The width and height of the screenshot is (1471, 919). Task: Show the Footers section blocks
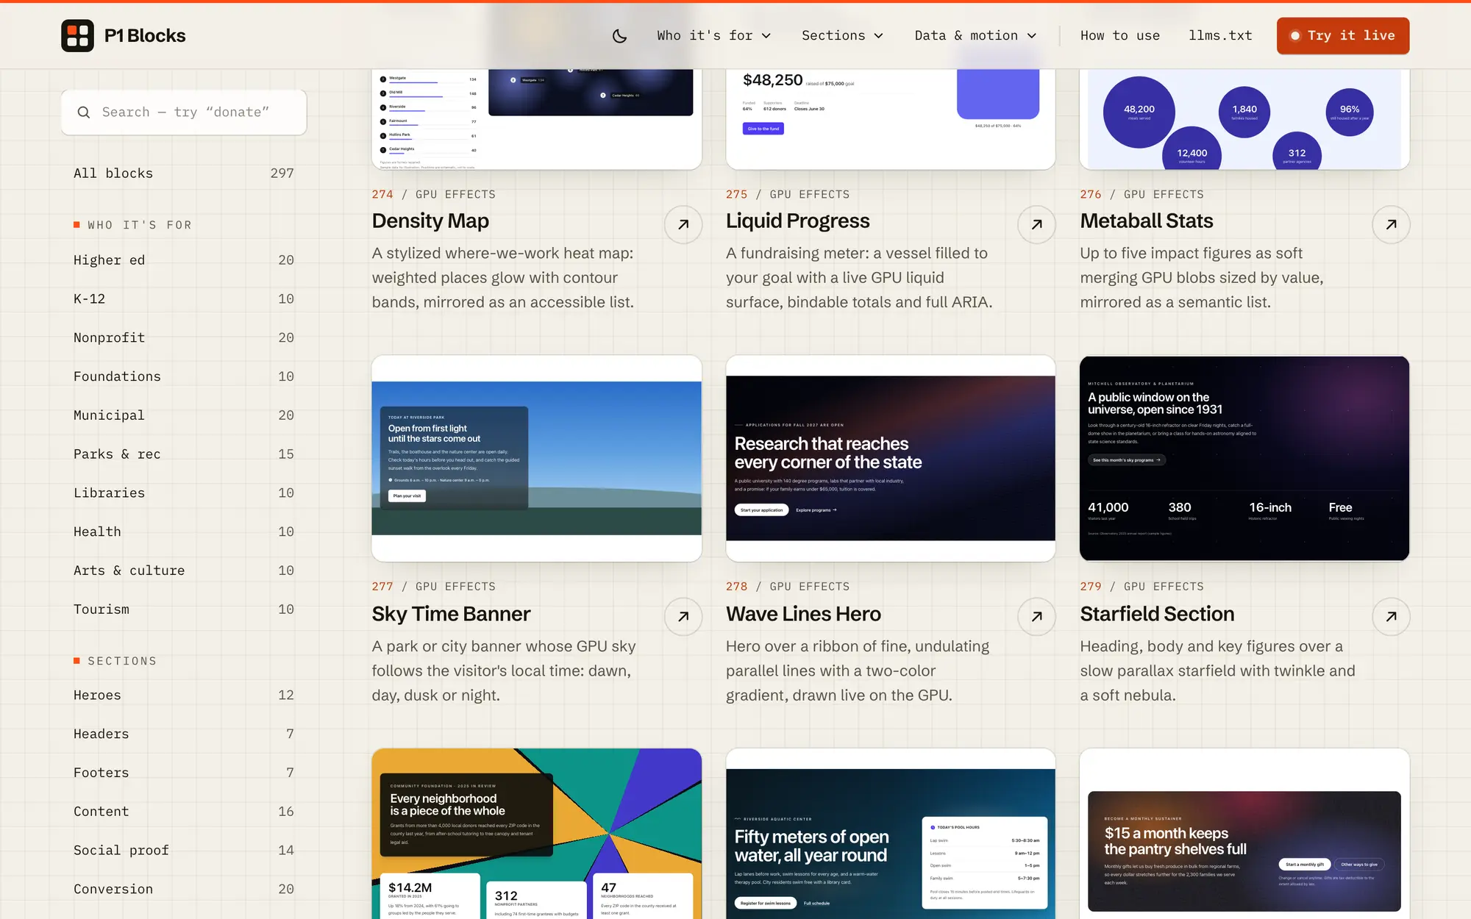pyautogui.click(x=184, y=773)
